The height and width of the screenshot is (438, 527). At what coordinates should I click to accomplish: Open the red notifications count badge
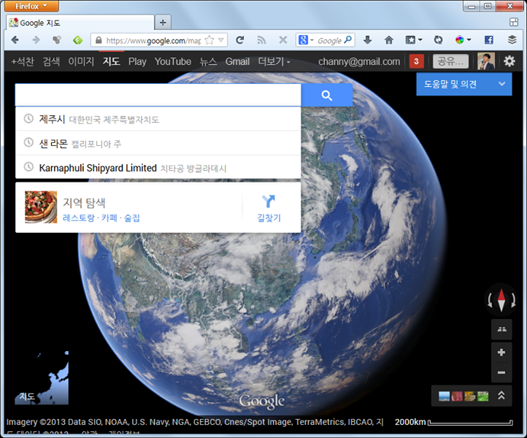417,61
